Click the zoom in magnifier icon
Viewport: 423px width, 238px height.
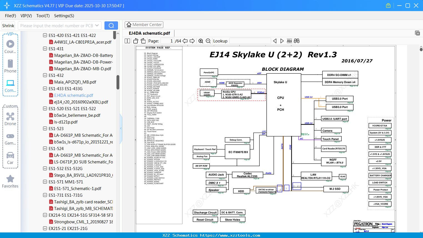(201, 41)
